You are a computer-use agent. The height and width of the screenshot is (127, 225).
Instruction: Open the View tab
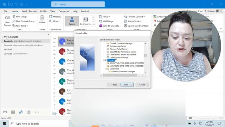pyautogui.click(x=52, y=11)
